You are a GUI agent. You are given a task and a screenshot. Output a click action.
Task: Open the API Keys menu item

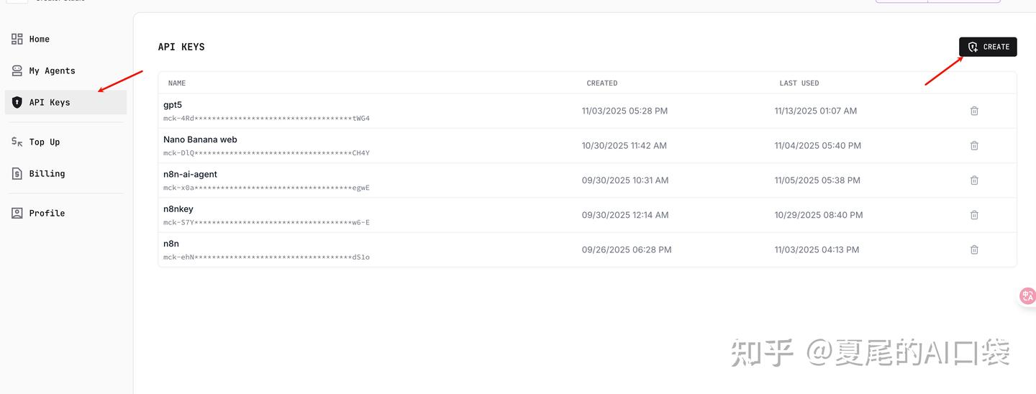pyautogui.click(x=50, y=102)
